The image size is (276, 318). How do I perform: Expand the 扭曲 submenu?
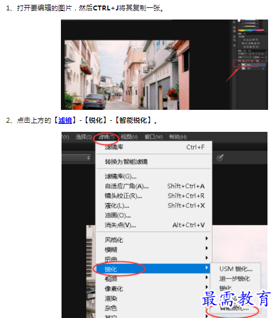click(x=154, y=259)
